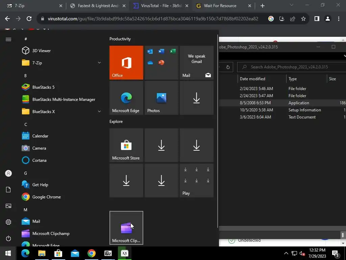Image resolution: width=346 pixels, height=260 pixels.
Task: Switch to Wait For Resource tab
Action: point(224,6)
